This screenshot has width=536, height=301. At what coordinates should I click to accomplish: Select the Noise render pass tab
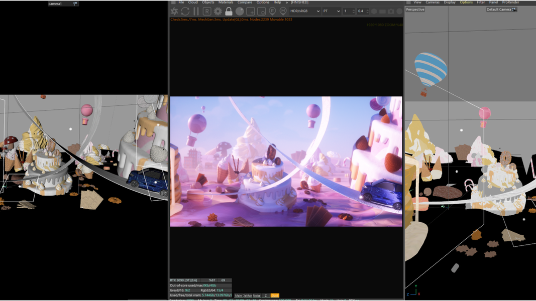click(257, 295)
